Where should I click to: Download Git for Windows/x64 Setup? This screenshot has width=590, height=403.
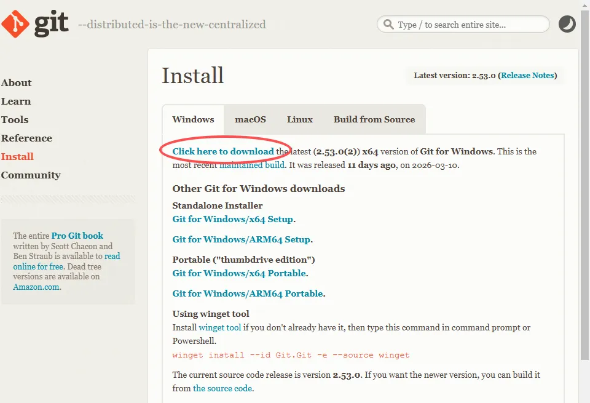tap(232, 219)
